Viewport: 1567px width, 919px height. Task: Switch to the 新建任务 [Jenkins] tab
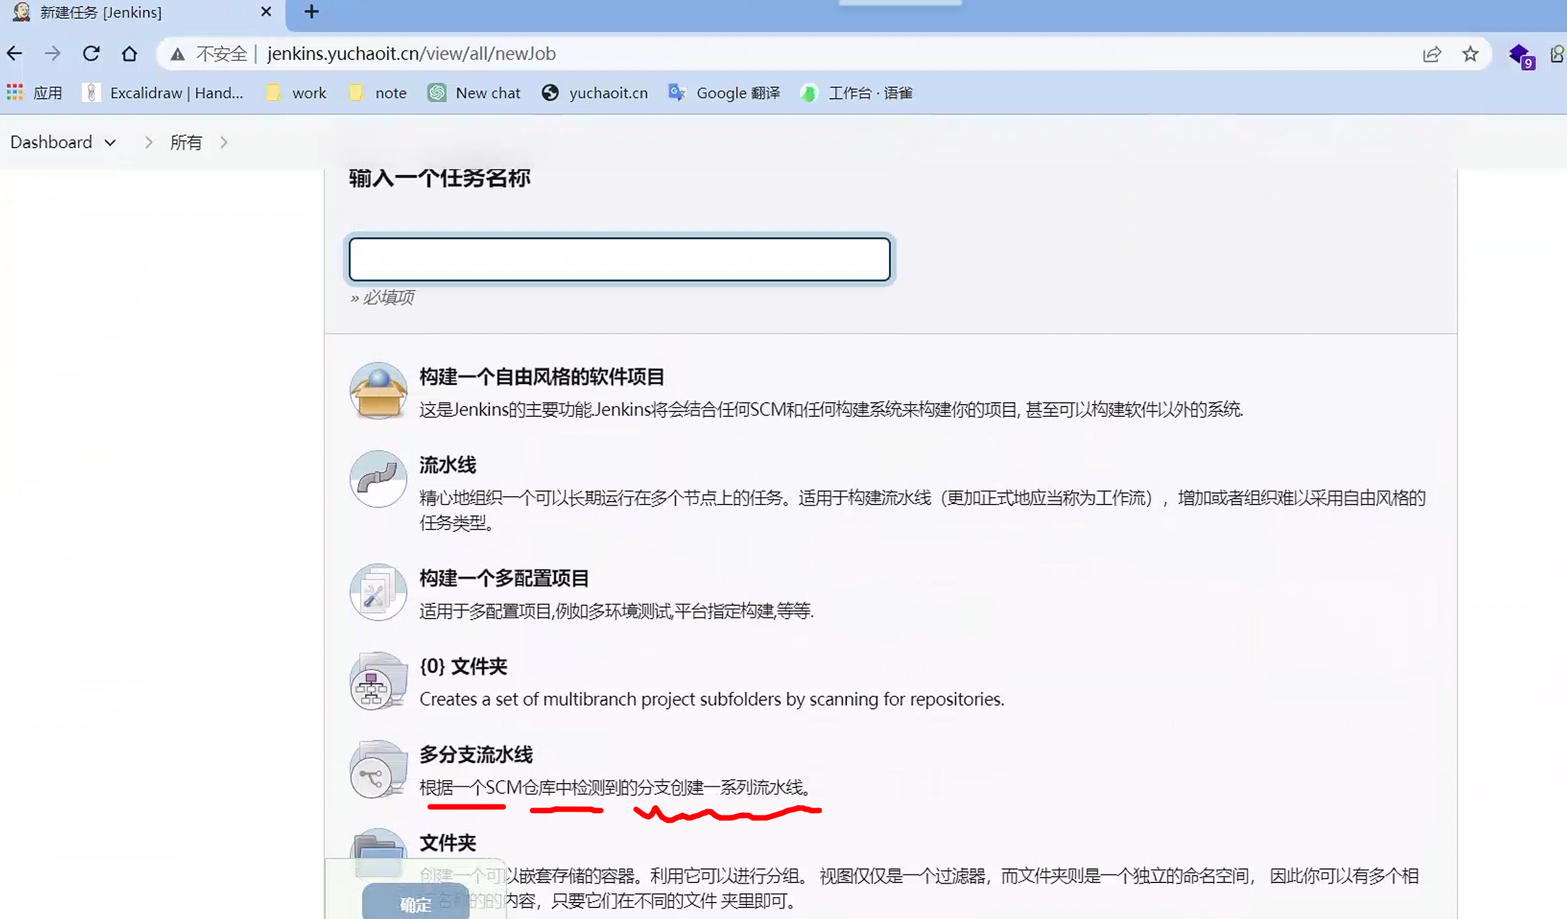pos(99,12)
